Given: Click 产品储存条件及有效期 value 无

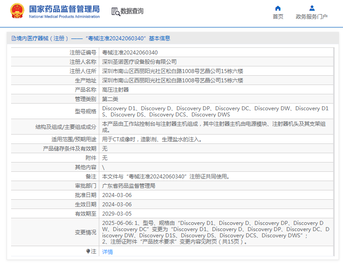Looking at the screenshot, I should pyautogui.click(x=105, y=149).
